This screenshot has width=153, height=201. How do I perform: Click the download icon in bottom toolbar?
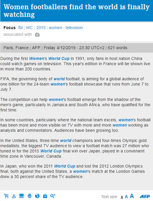pos(14,196)
